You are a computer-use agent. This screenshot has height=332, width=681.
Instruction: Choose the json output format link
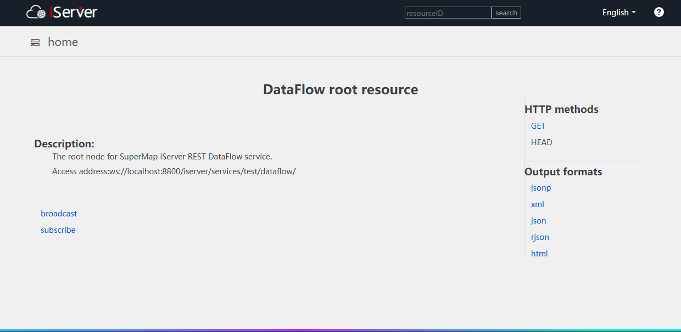coord(538,221)
